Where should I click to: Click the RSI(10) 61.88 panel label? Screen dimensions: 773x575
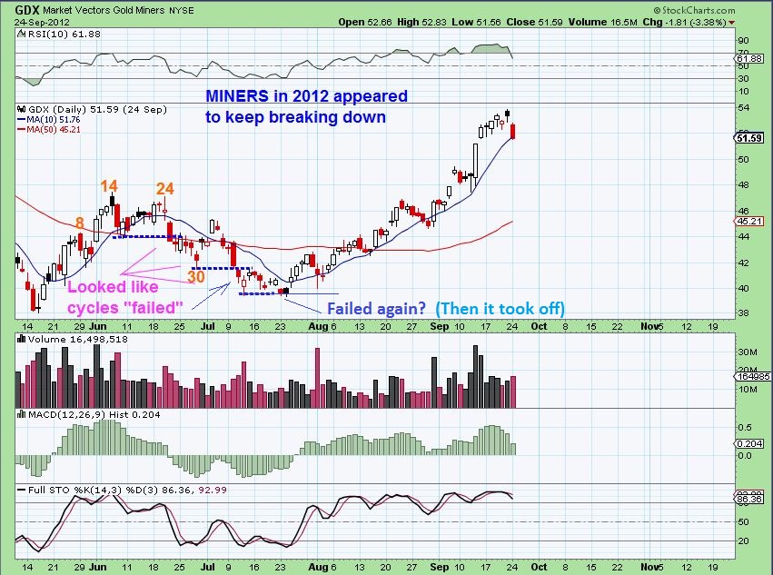[64, 34]
